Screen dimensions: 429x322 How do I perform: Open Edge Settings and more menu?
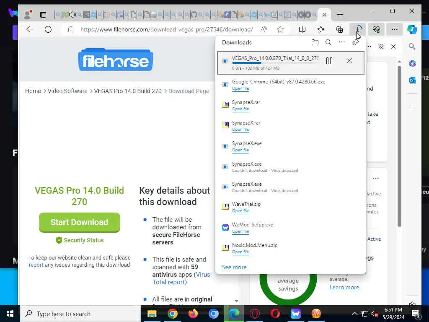[395, 29]
